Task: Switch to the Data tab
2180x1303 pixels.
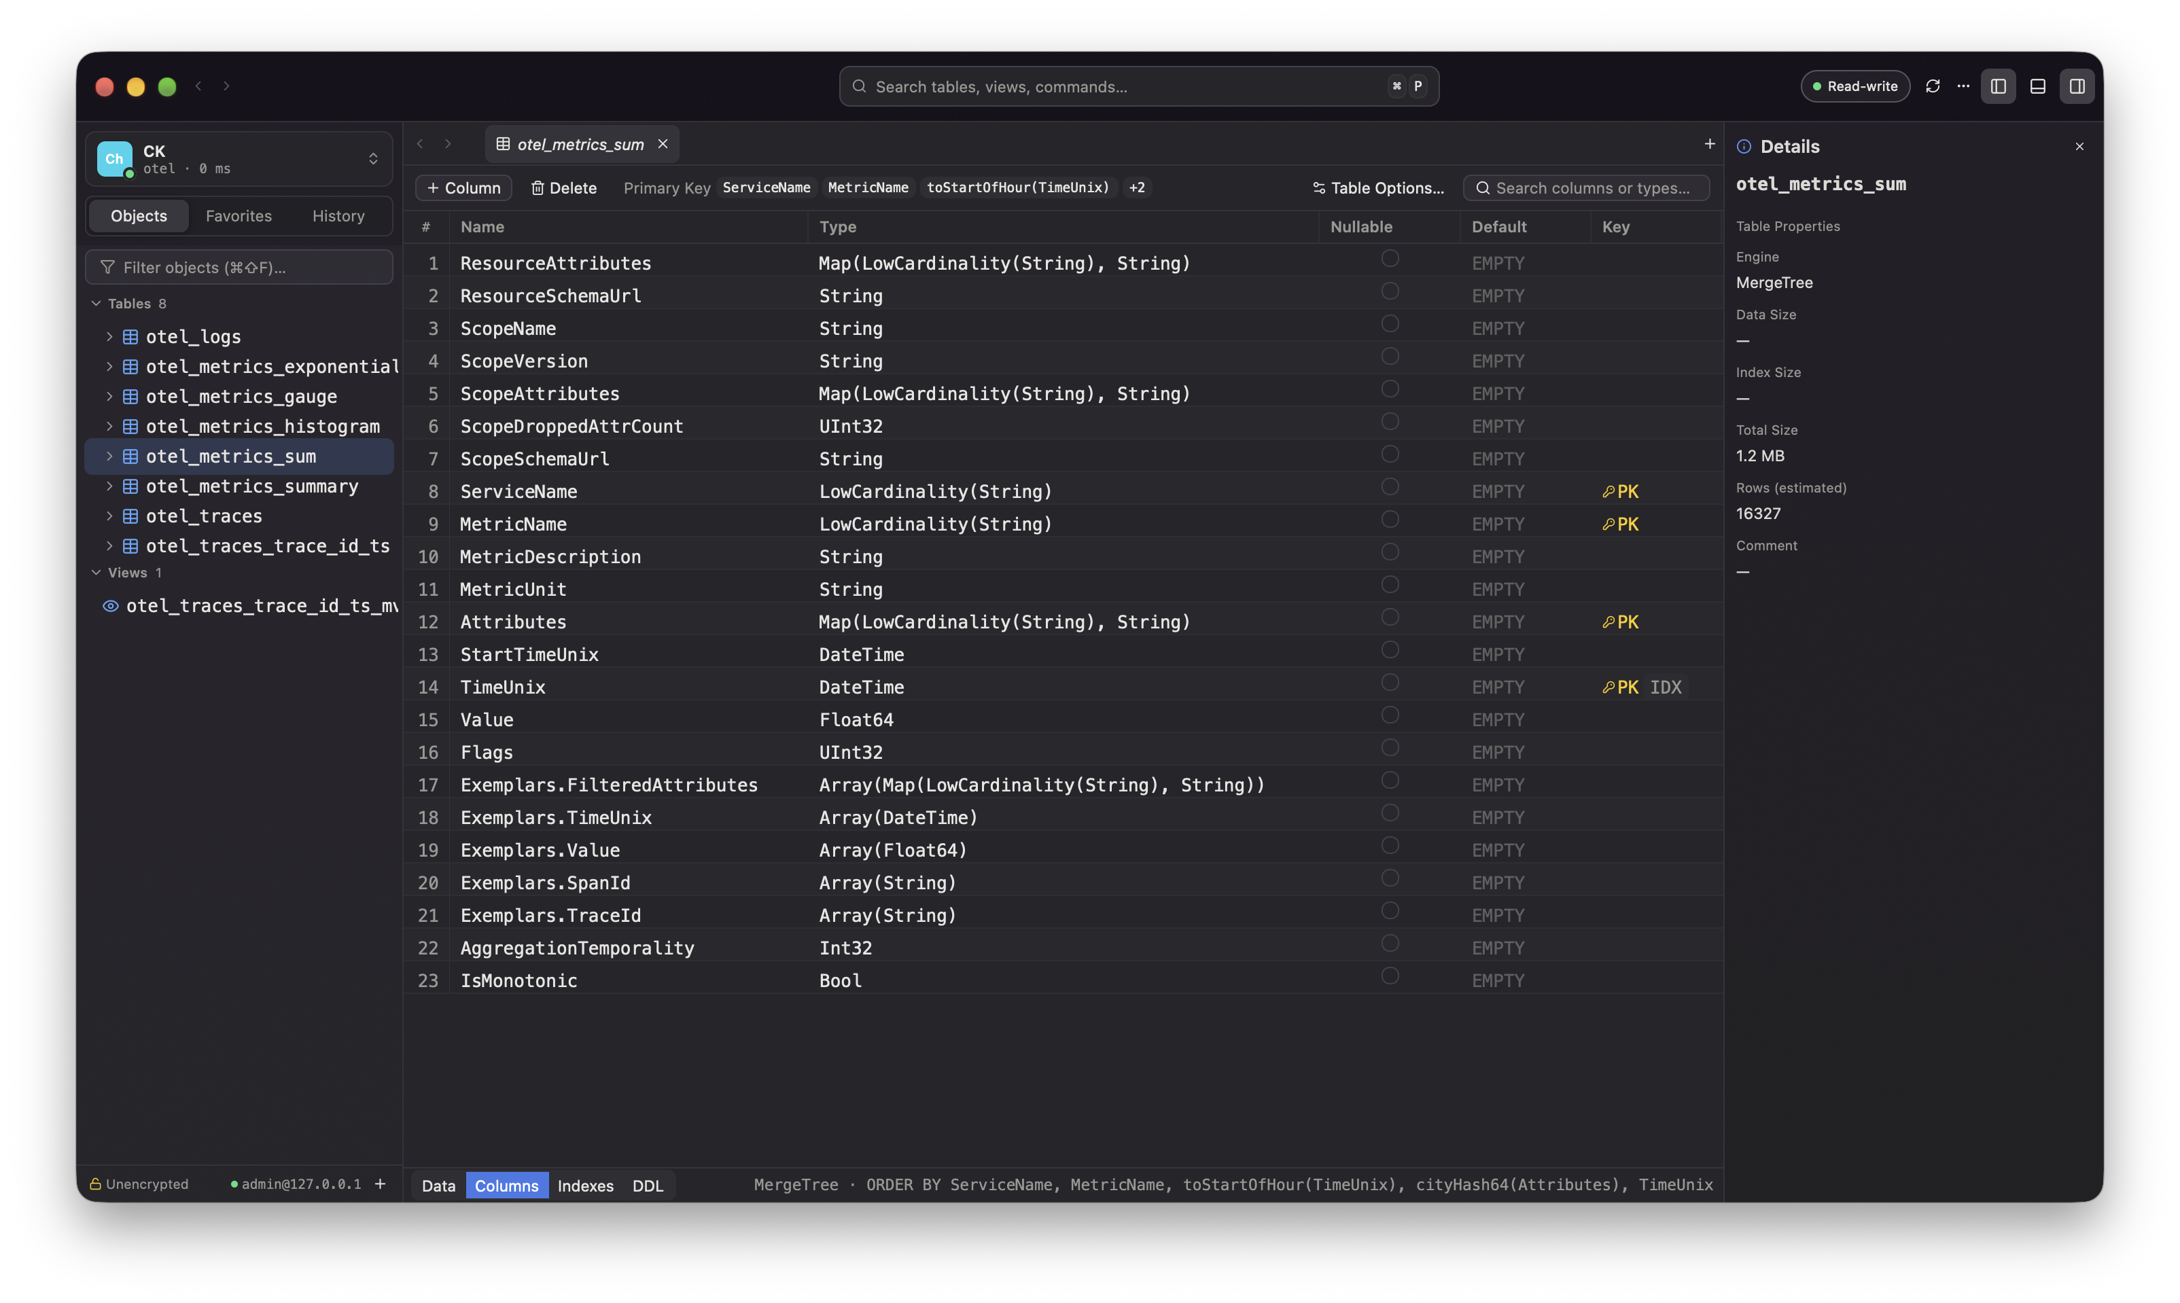Action: click(x=438, y=1185)
